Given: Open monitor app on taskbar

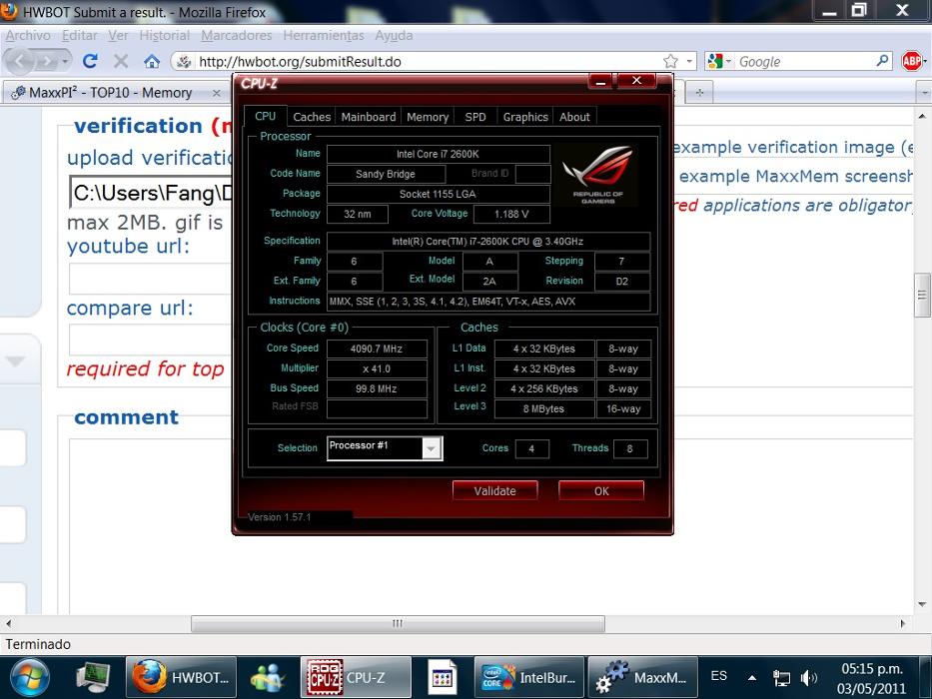Looking at the screenshot, I should pos(93,678).
